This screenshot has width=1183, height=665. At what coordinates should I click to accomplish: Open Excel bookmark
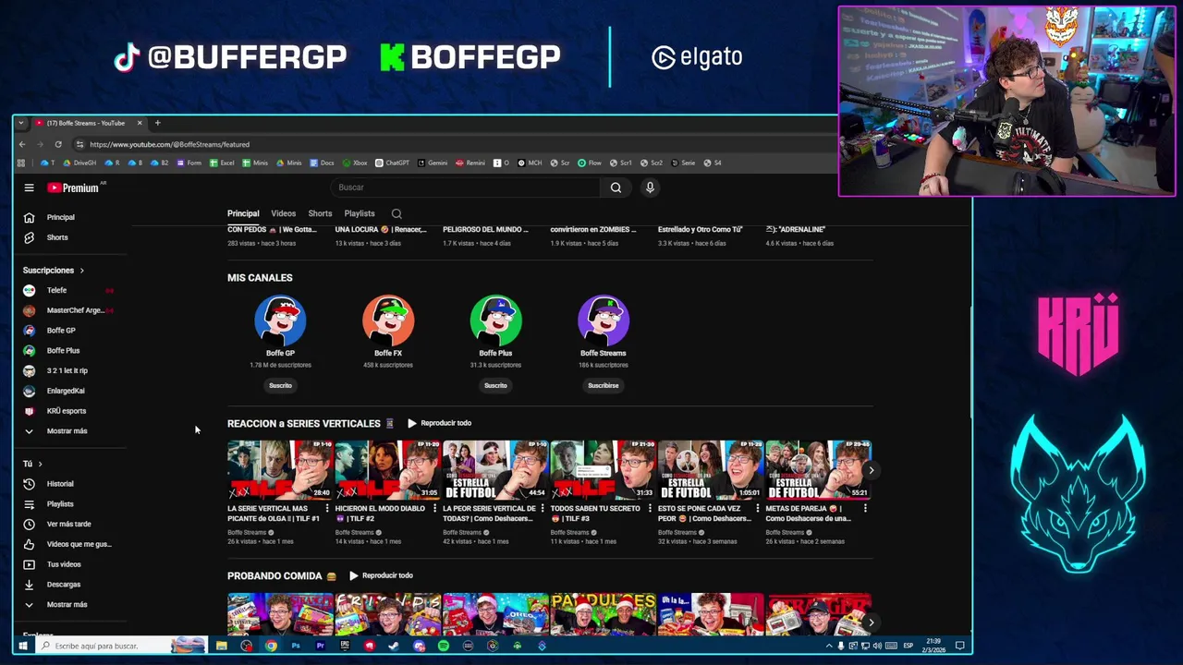tap(222, 163)
